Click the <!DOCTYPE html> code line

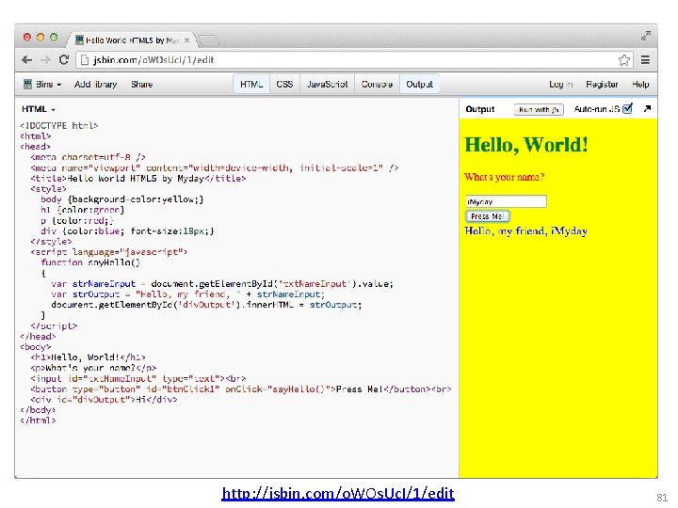coord(59,126)
